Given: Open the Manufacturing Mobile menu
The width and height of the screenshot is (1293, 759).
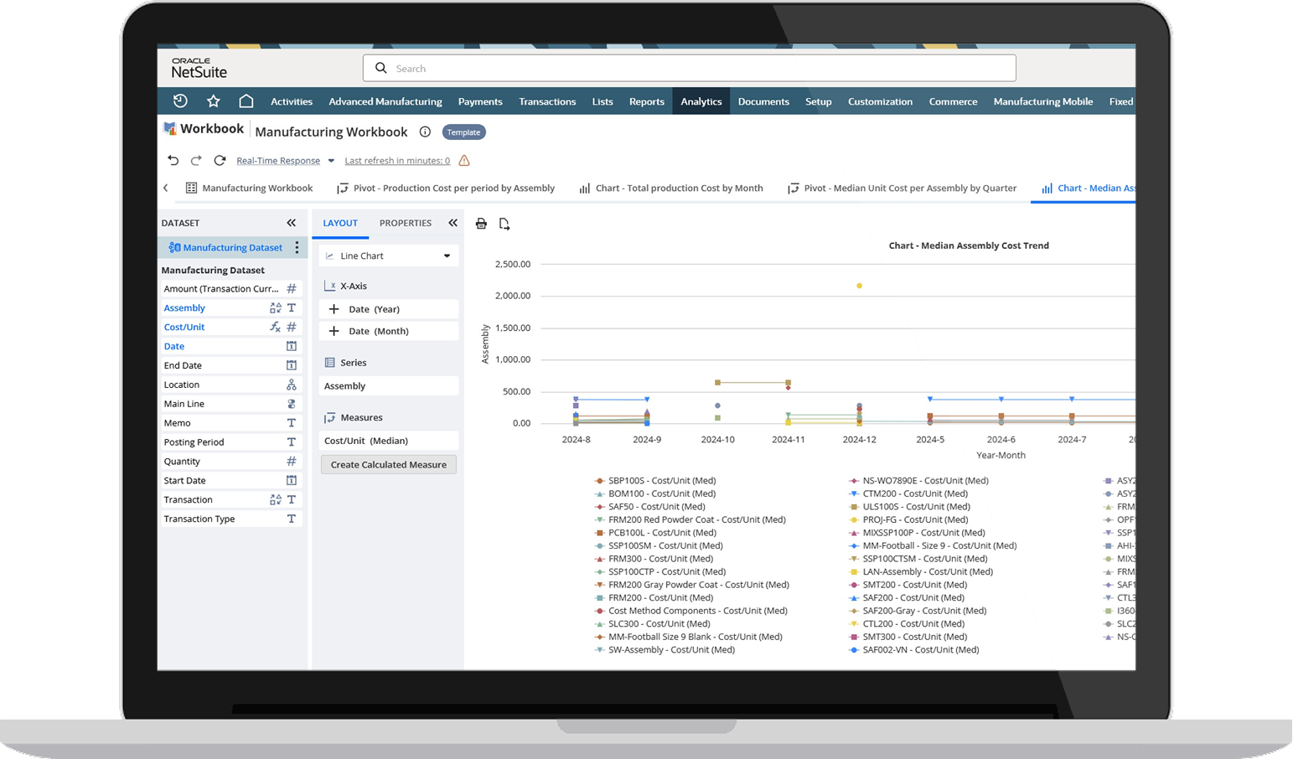Looking at the screenshot, I should (1043, 101).
